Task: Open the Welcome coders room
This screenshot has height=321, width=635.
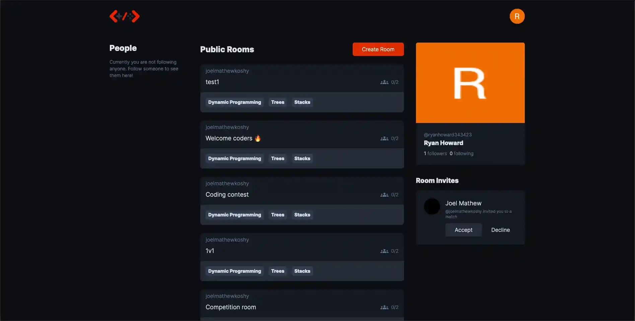Action: pos(229,138)
